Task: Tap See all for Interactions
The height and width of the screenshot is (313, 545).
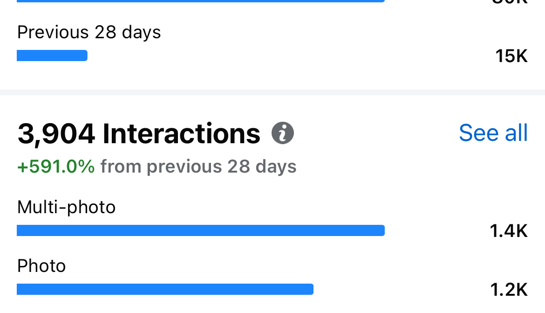Action: pyautogui.click(x=493, y=132)
